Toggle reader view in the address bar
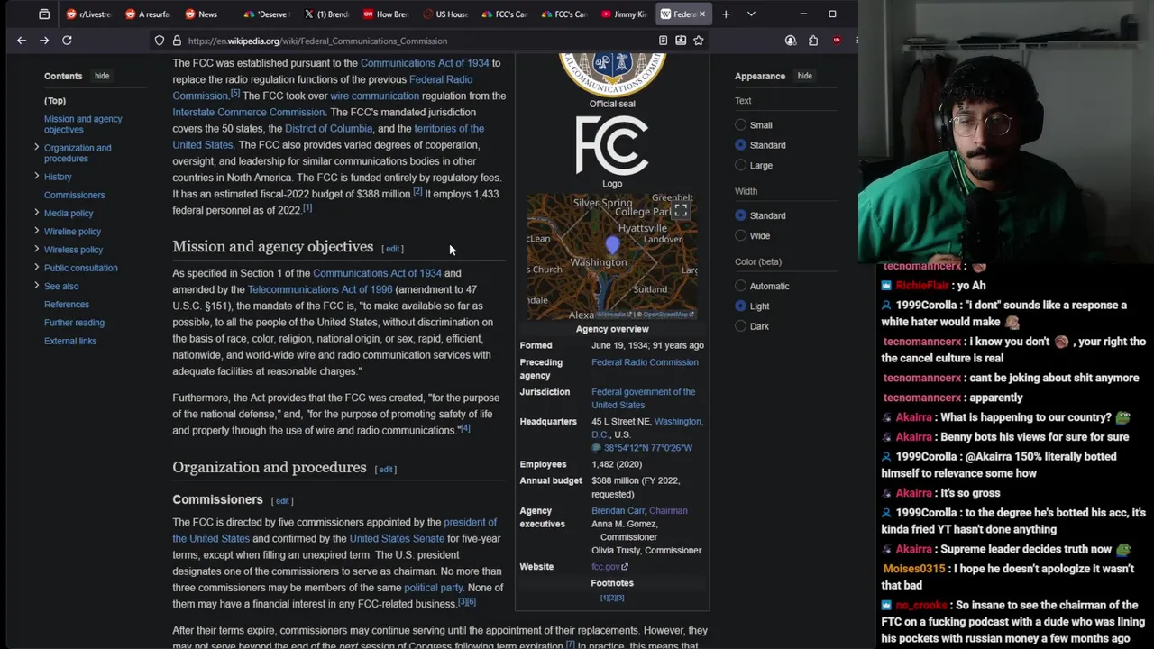Image resolution: width=1154 pixels, height=649 pixels. coord(663,41)
